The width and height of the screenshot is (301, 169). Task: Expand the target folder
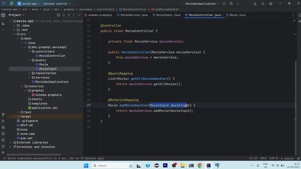14,116
